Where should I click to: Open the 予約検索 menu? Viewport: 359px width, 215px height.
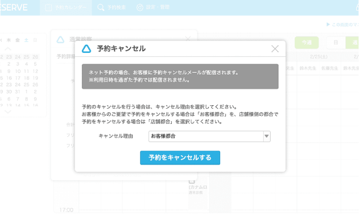[x=112, y=8]
